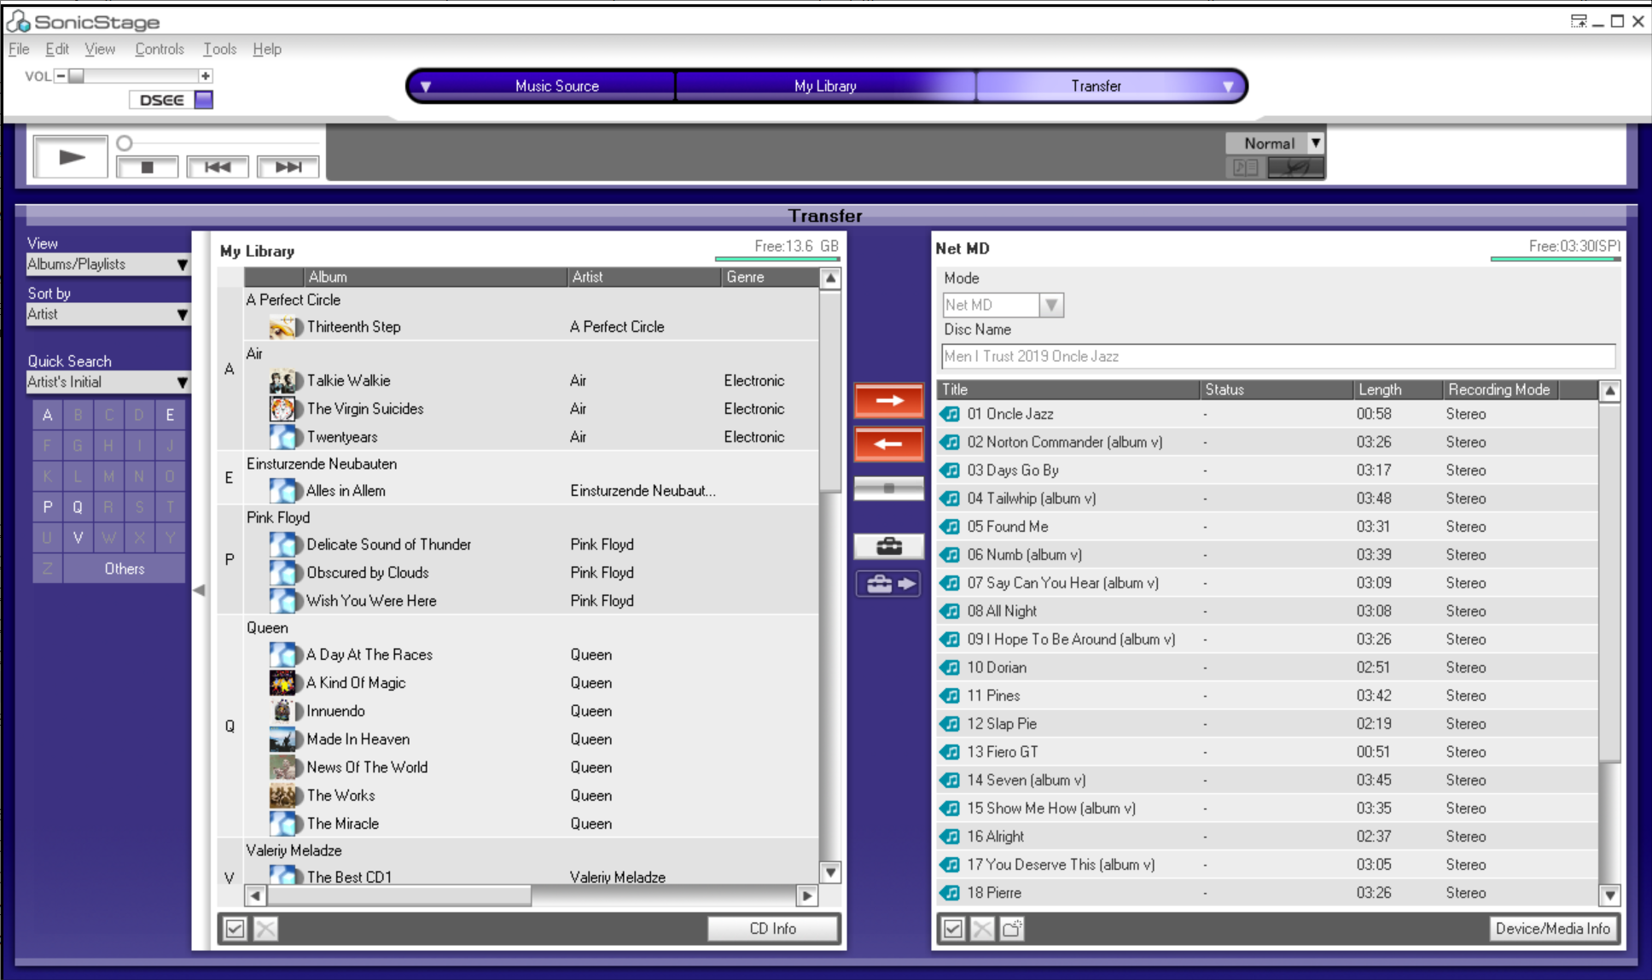The width and height of the screenshot is (1652, 980).
Task: Click the Device/Media Info button
Action: pos(1552,928)
